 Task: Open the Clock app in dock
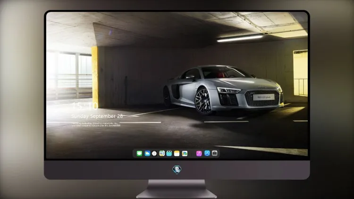pos(154,153)
